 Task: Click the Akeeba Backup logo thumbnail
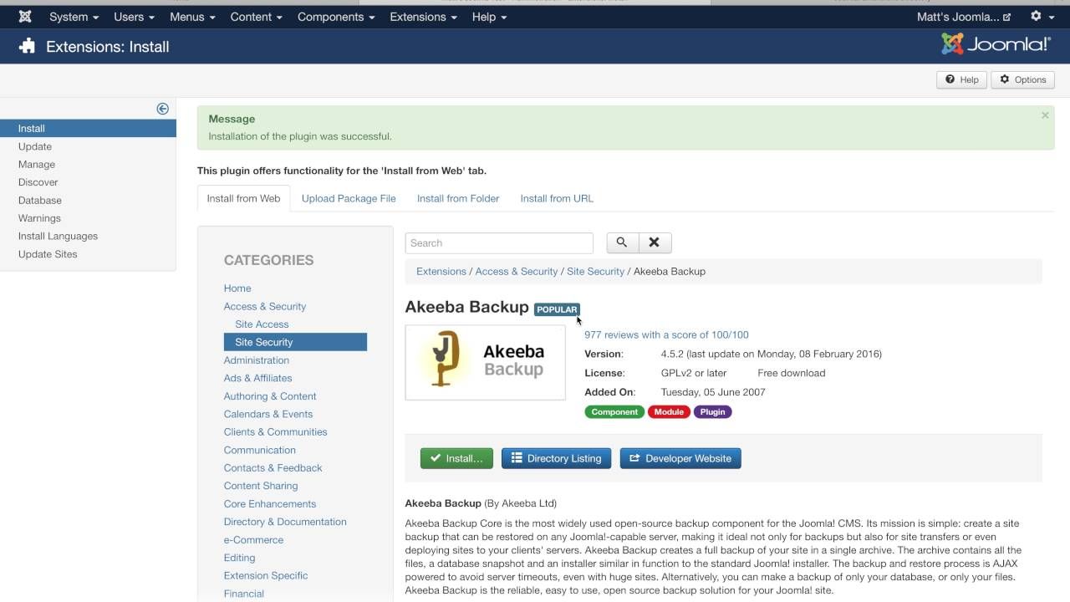486,363
